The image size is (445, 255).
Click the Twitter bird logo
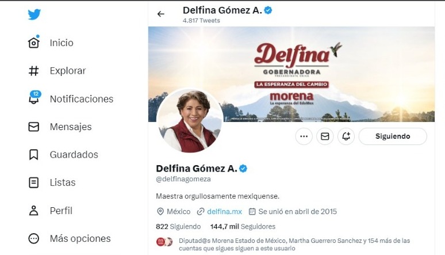click(34, 14)
